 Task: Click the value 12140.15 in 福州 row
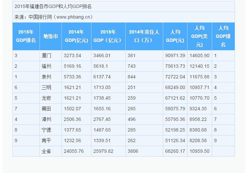pos(199,66)
